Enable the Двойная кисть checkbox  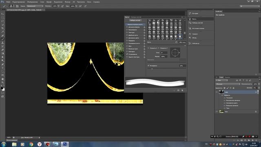[x=127, y=35]
